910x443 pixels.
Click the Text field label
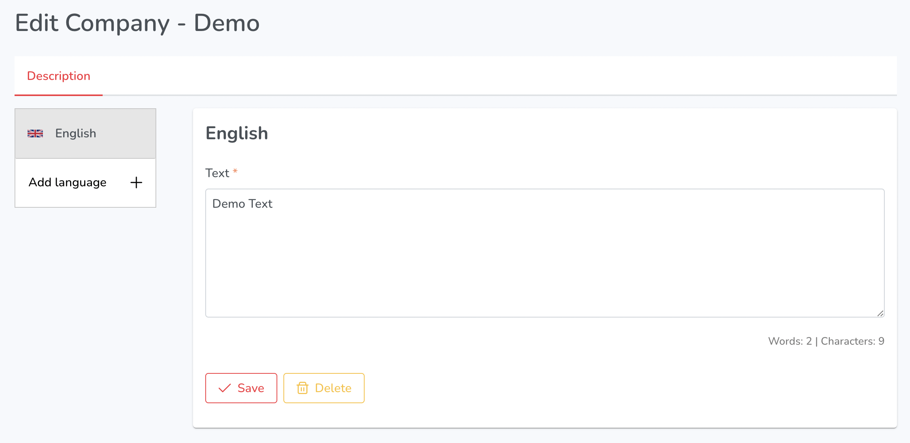coord(217,173)
